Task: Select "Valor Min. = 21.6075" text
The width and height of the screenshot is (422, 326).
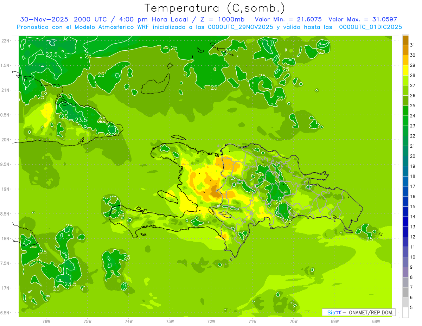Action: 288,19
